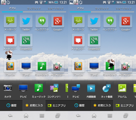
Task: Tap picture notification icon in right status bar
Action: point(71,2)
